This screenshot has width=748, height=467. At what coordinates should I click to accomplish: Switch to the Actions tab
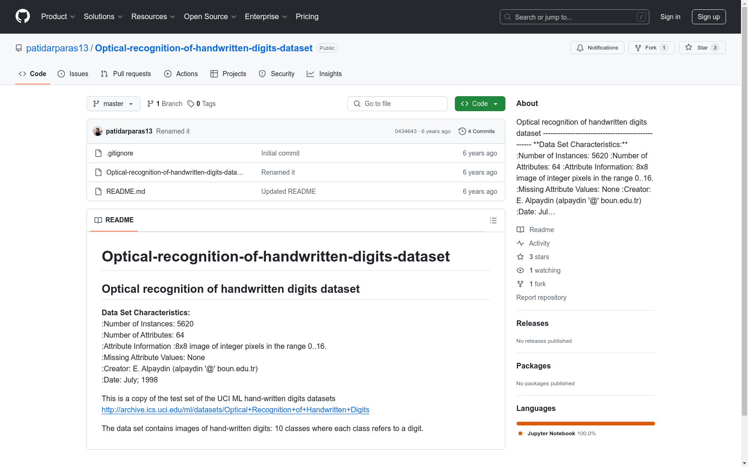(181, 74)
